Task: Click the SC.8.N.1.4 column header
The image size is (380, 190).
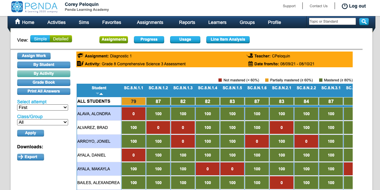Action: 208,88
